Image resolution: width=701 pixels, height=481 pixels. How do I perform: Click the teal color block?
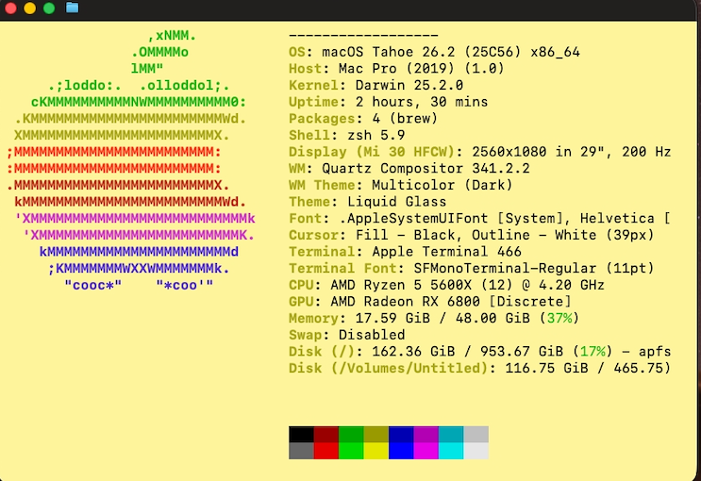(x=451, y=435)
